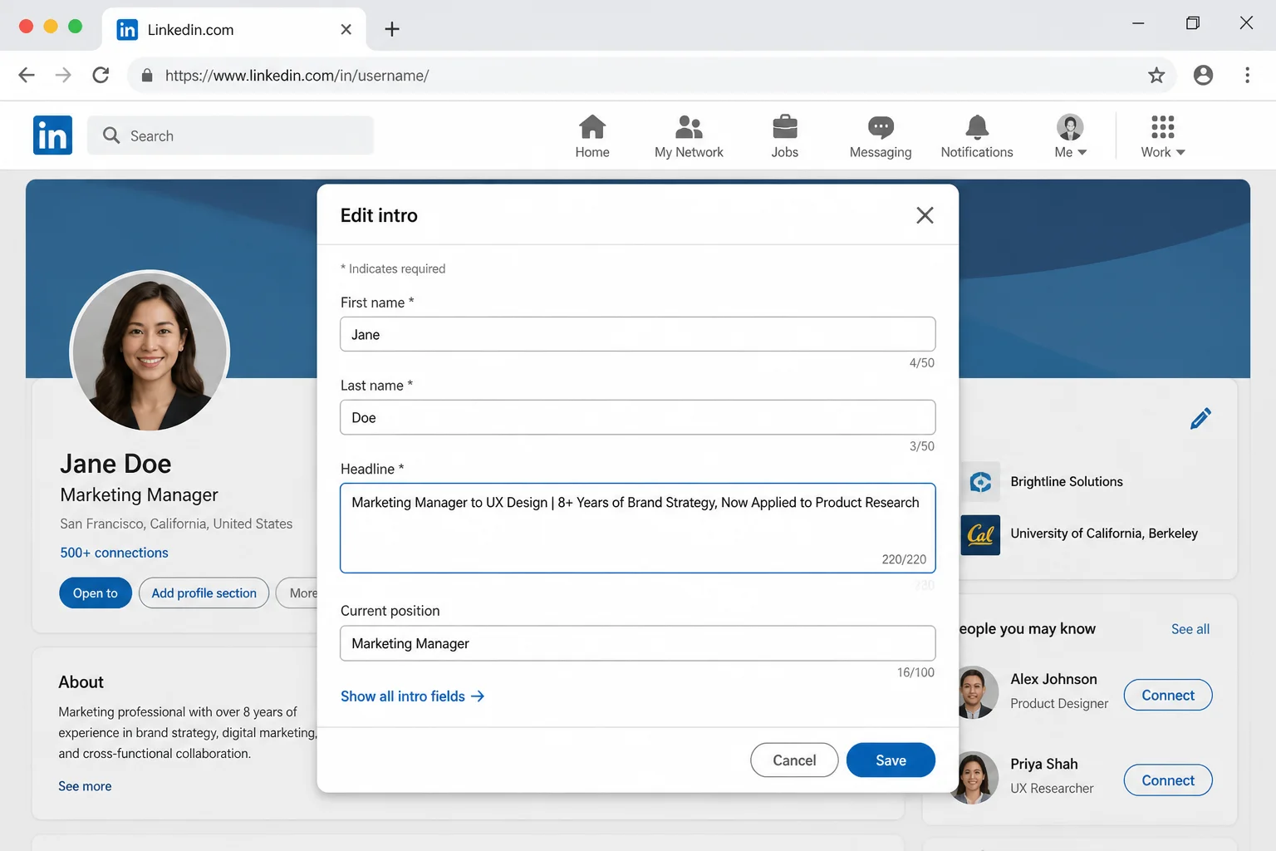Expand the Work apps grid menu
Screen dimensions: 1276x851
pos(1163,136)
